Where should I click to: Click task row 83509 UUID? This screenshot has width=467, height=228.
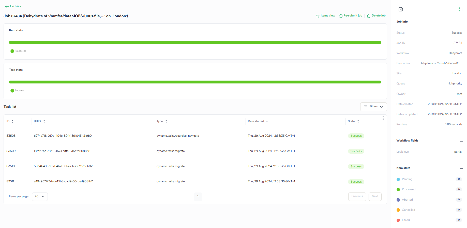[62, 151]
